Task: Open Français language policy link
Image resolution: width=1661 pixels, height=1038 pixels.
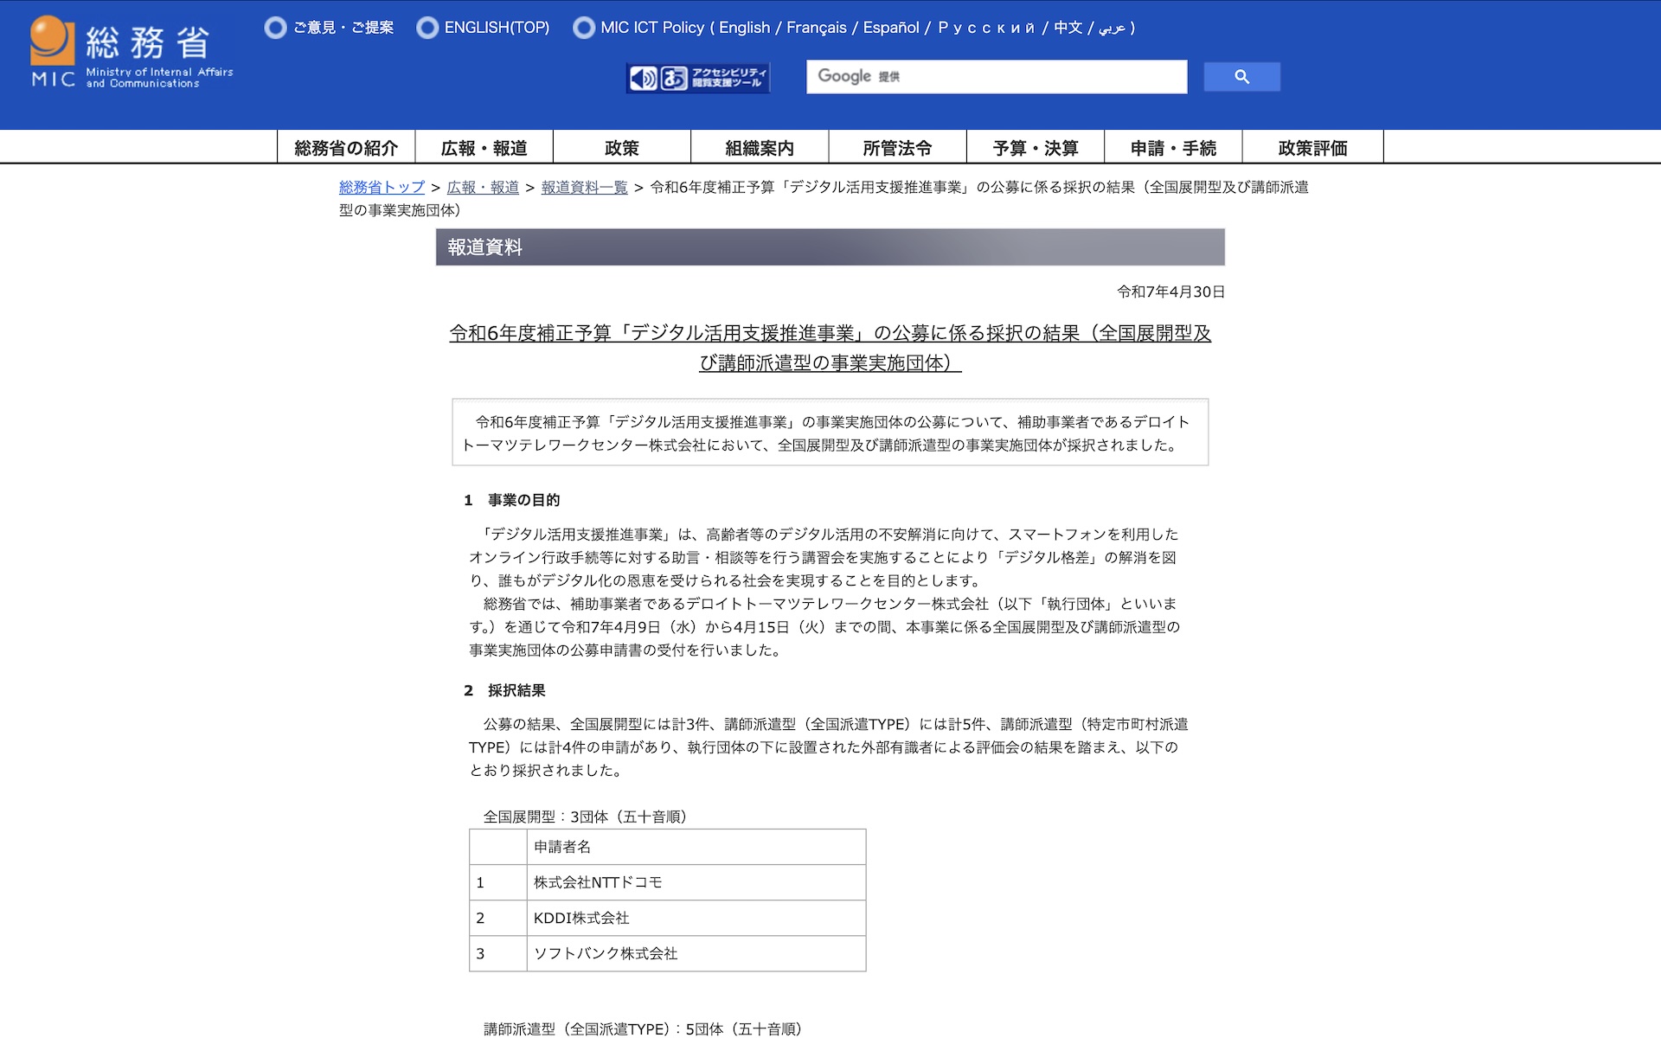Action: click(x=816, y=28)
